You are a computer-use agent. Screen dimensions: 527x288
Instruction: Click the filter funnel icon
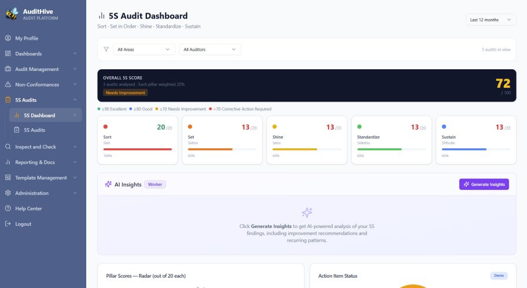coord(106,49)
